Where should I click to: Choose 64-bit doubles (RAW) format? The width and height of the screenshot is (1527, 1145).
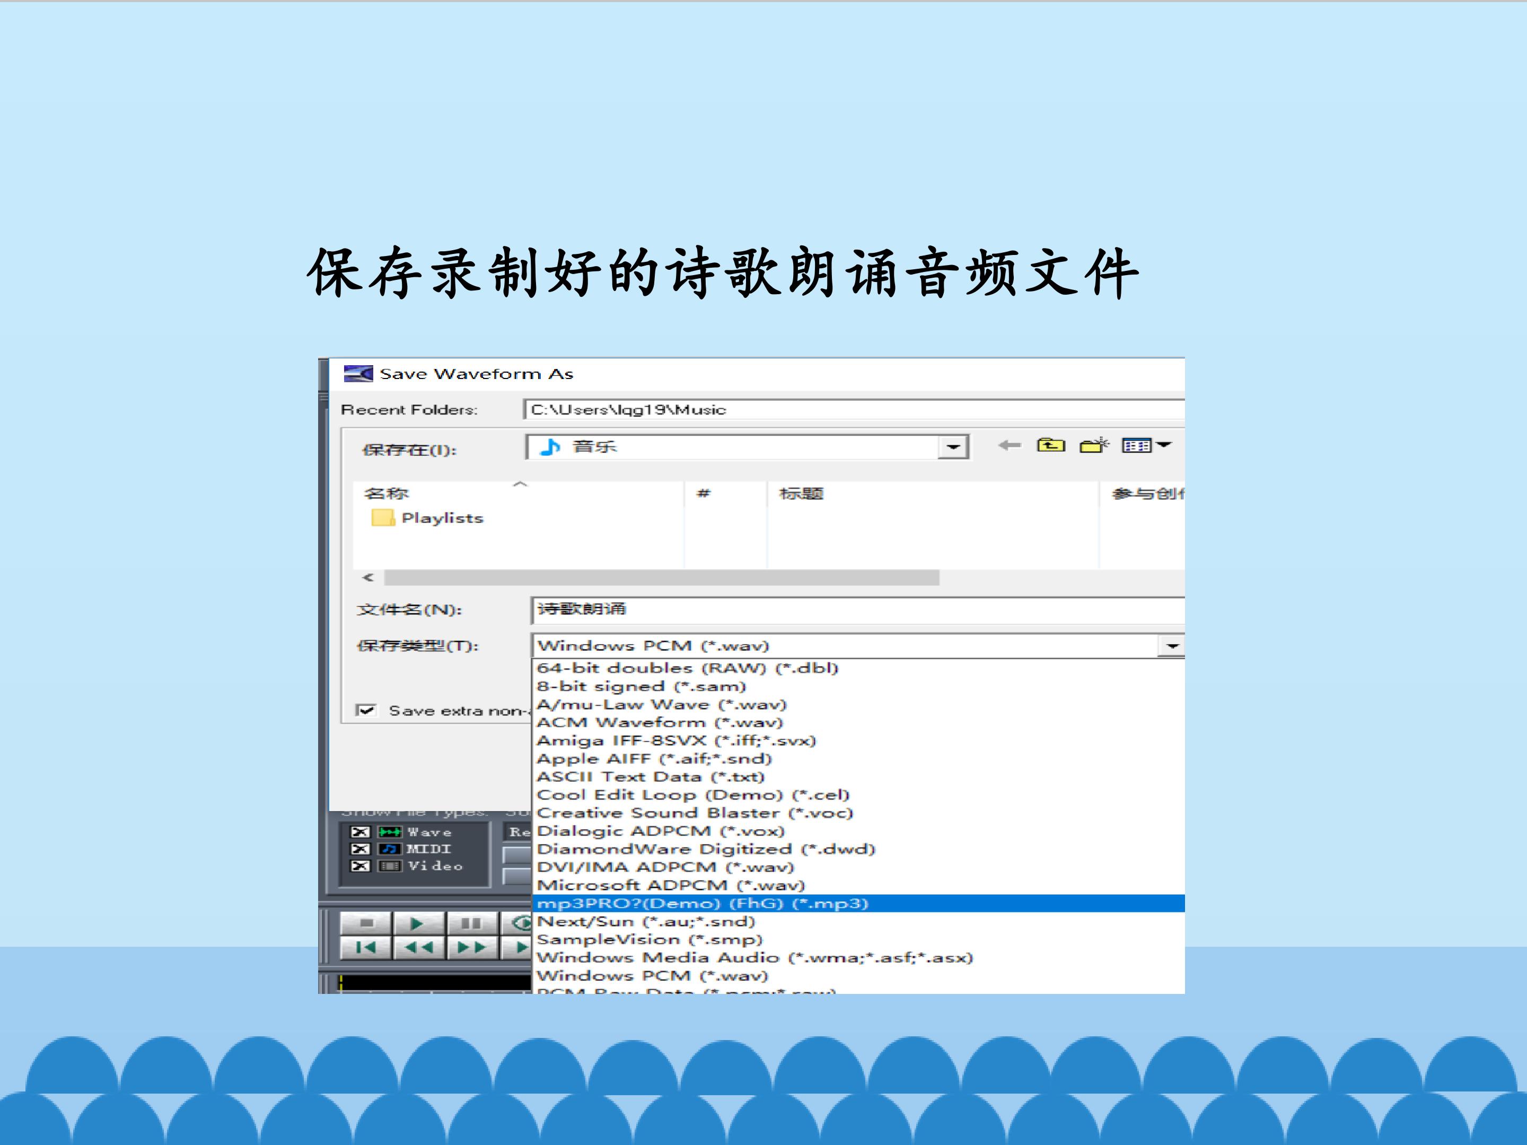859,668
